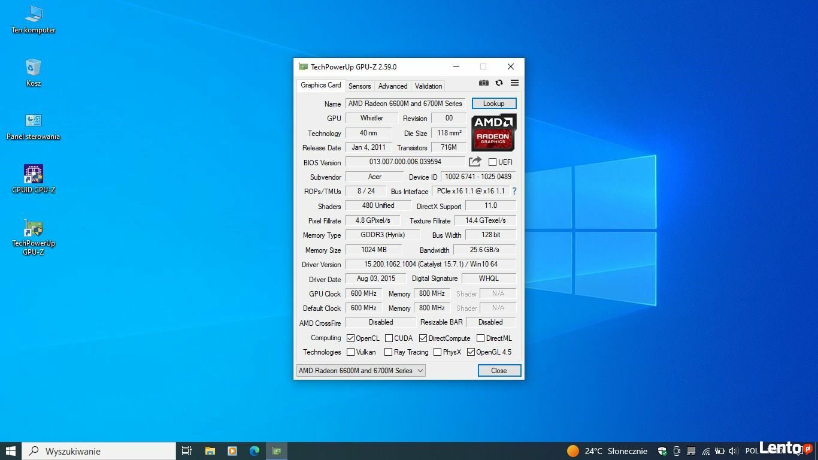The image size is (818, 460).
Task: Select TechPowerUp GPU-Z desktop shortcut
Action: tap(34, 237)
